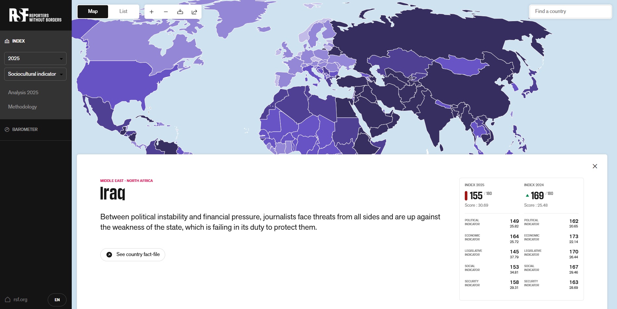This screenshot has height=309, width=617.
Task: Click the zoom out minus icon
Action: pos(166,12)
